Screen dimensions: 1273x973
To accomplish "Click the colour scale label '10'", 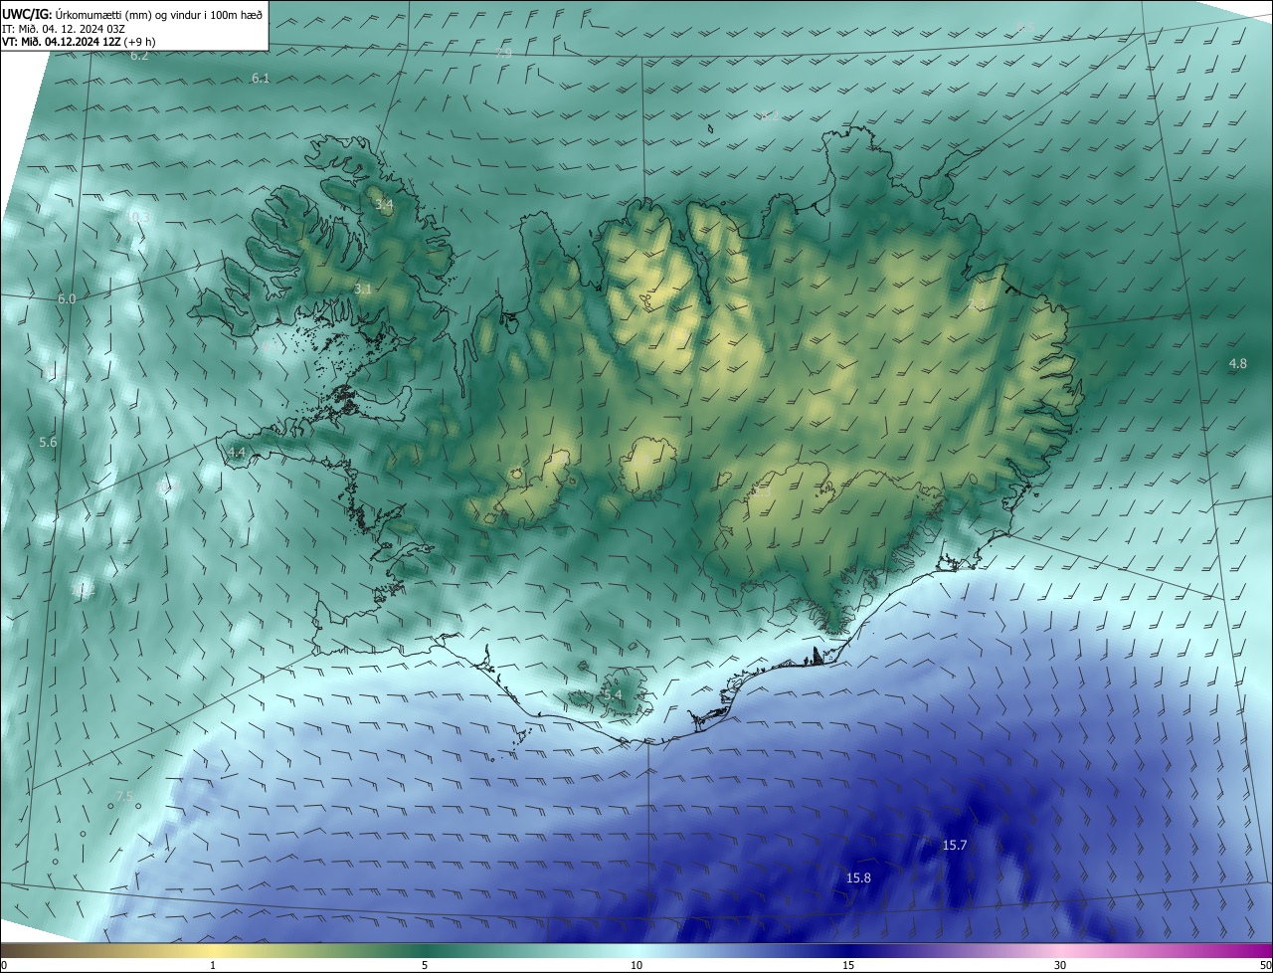I will pos(636,965).
